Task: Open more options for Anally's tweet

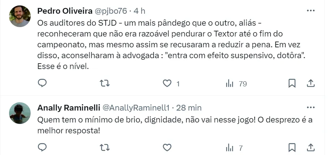Action: coord(310,108)
